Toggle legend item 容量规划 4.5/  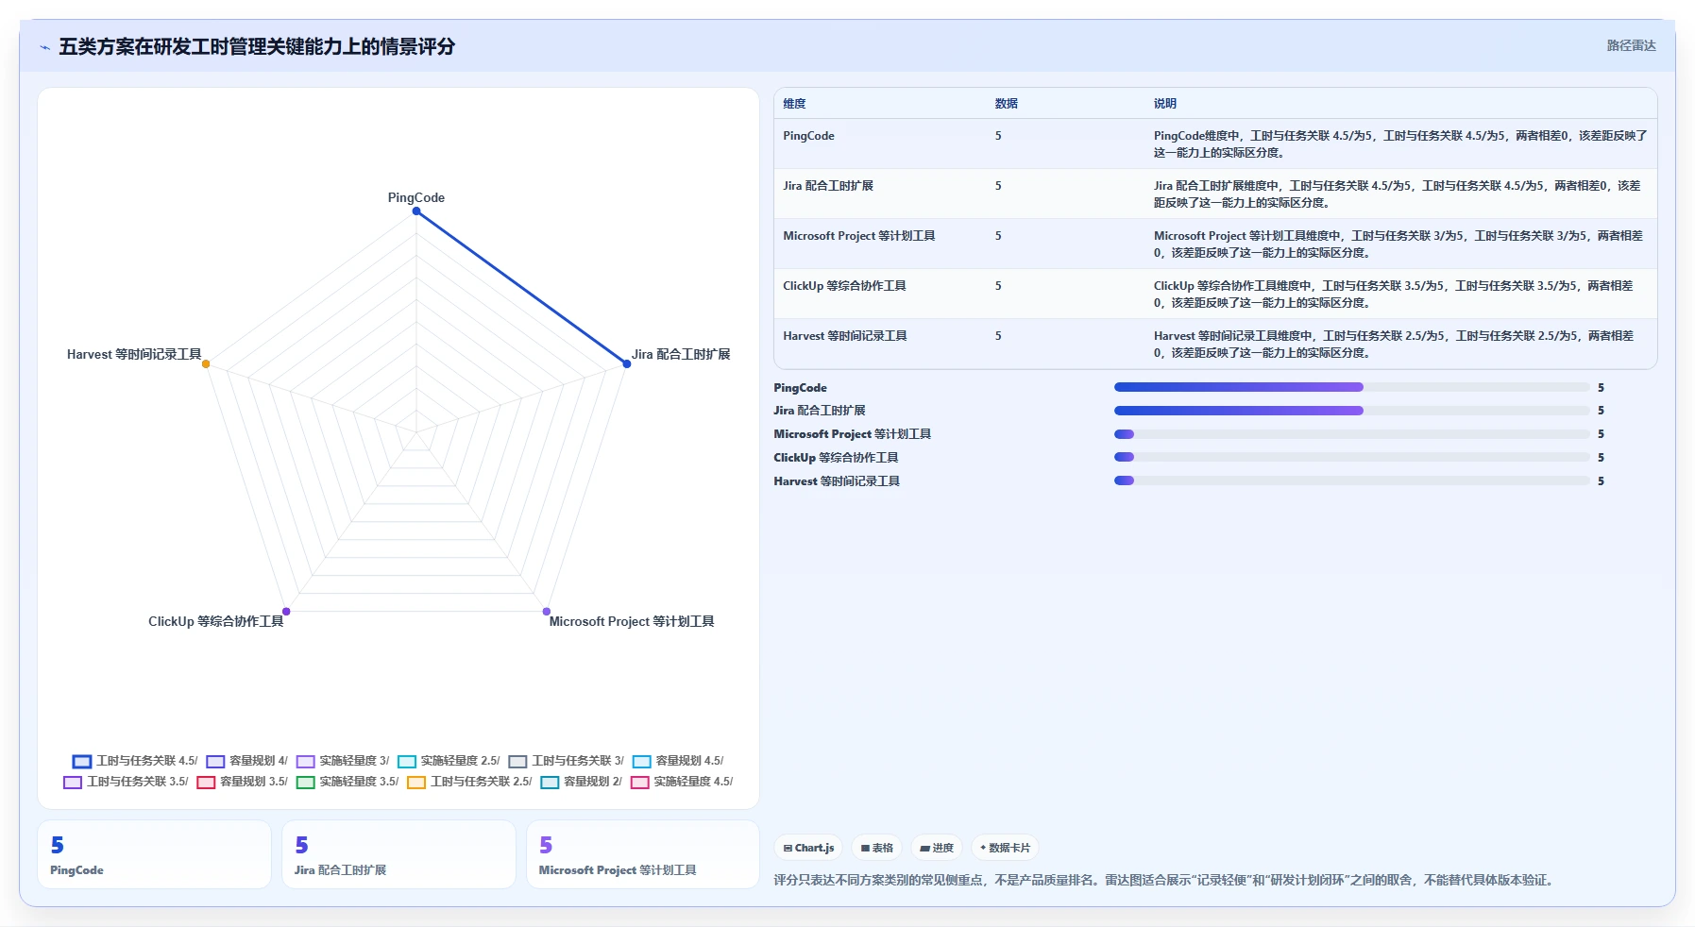tap(678, 761)
